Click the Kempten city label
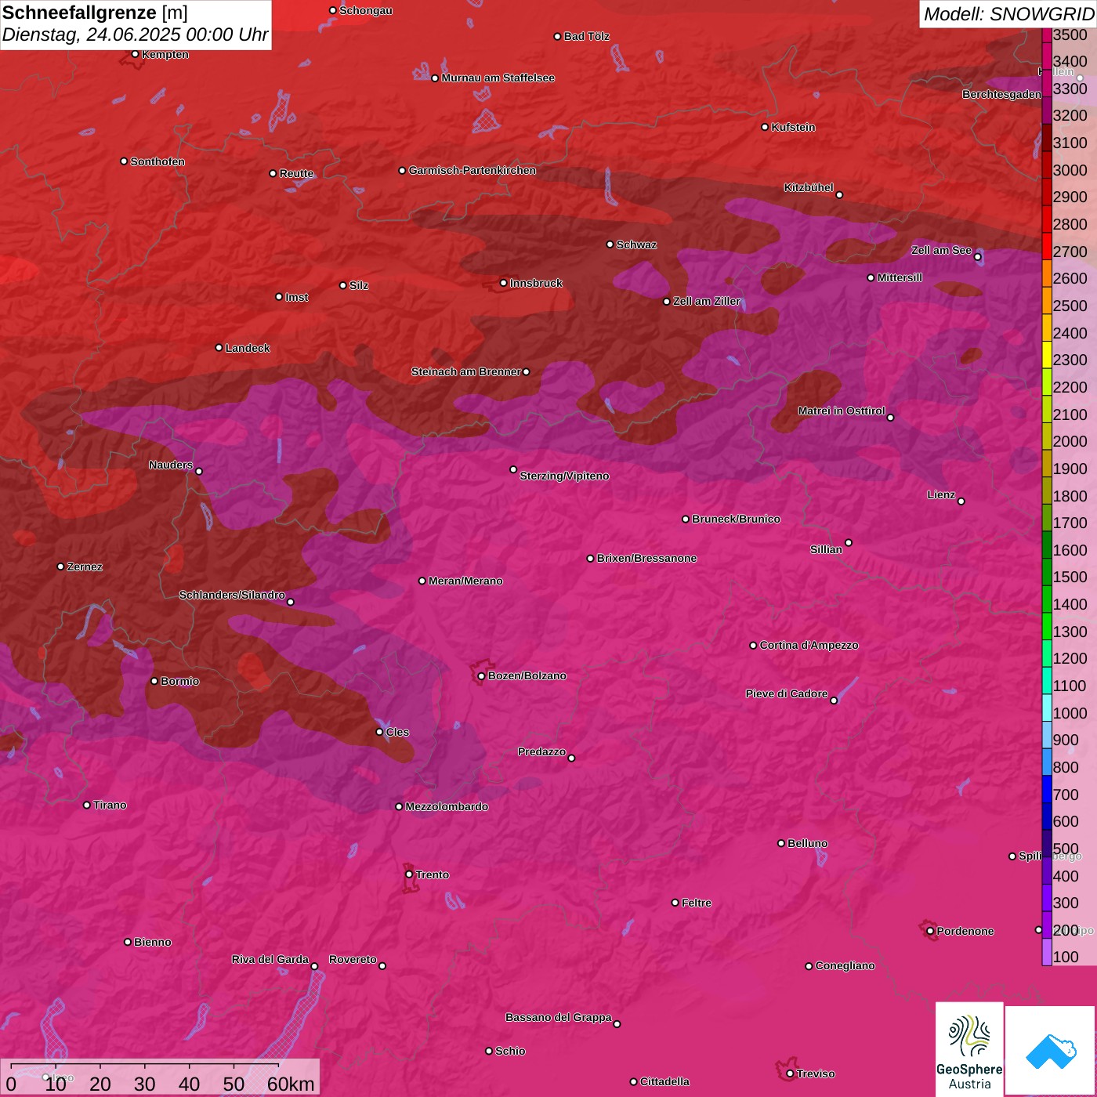This screenshot has width=1097, height=1097. pos(165,54)
